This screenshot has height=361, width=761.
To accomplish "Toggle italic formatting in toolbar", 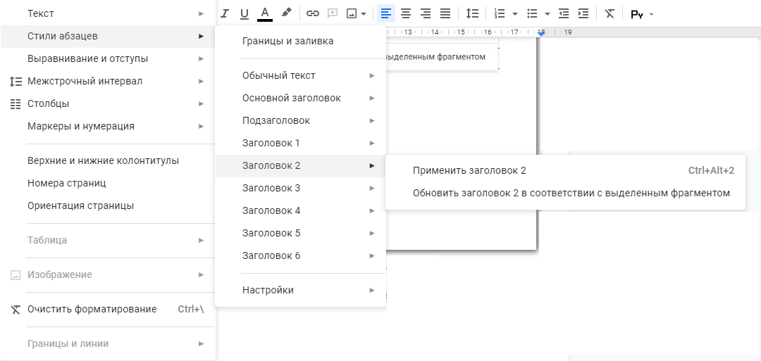I will pos(225,13).
